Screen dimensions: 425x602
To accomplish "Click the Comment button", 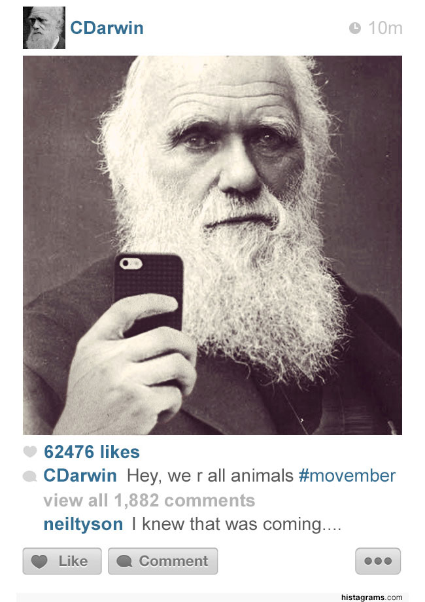I will 163,561.
